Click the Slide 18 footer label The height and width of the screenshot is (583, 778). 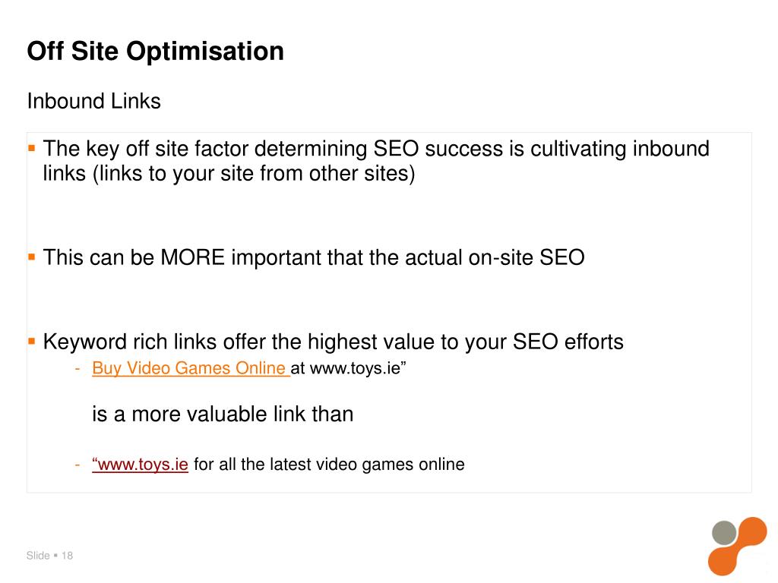click(x=49, y=555)
